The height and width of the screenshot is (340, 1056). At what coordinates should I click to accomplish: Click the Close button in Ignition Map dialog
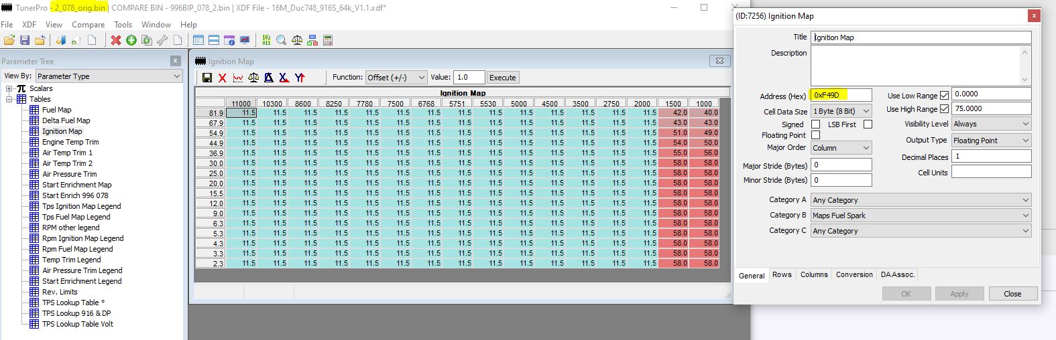(x=1012, y=294)
